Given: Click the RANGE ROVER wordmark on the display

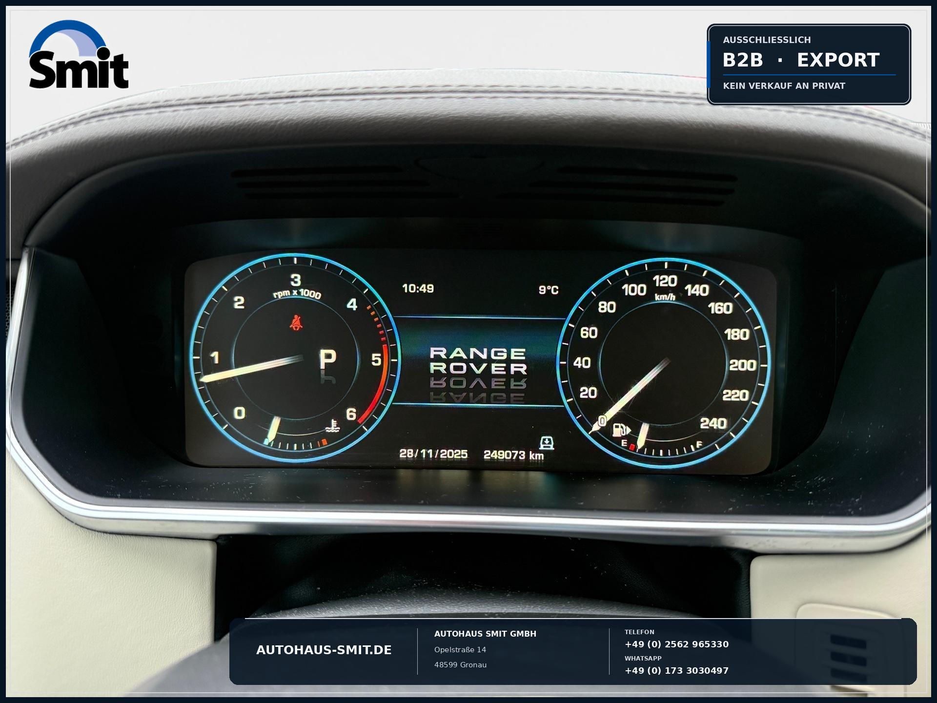Looking at the screenshot, I should (x=478, y=361).
